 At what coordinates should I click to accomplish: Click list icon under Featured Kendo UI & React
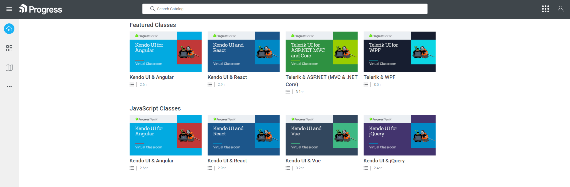(x=210, y=85)
